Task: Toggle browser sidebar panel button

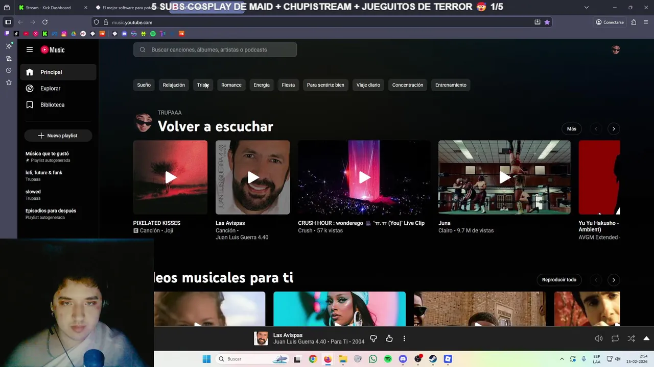Action: coord(8,22)
